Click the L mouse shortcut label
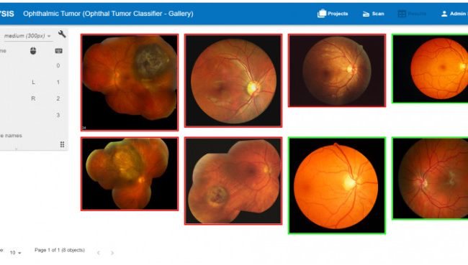Viewport: 468px width, 265px height. [33, 82]
